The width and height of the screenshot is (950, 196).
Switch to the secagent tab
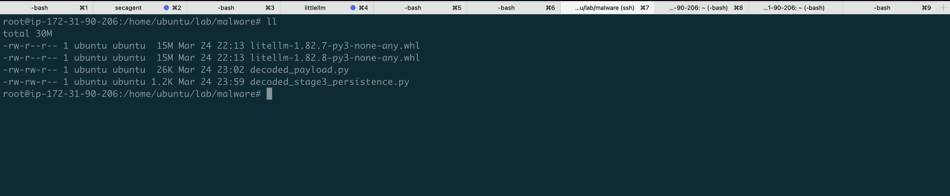click(128, 7)
